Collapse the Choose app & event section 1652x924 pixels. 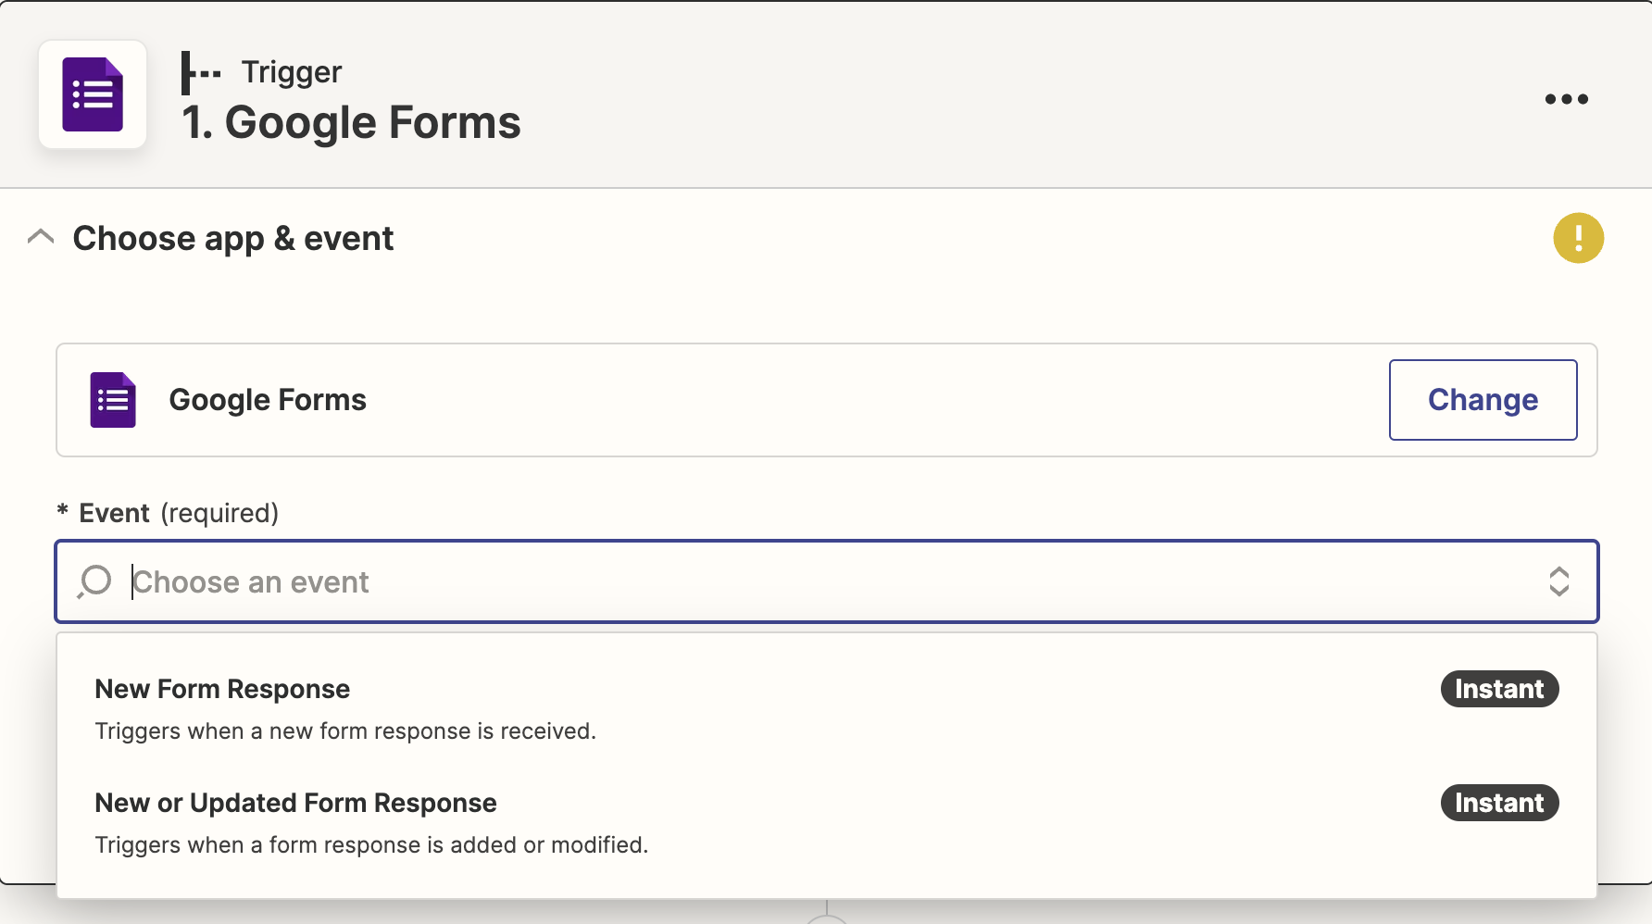point(40,237)
